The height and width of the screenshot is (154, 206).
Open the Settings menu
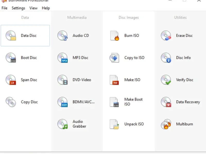point(18,8)
